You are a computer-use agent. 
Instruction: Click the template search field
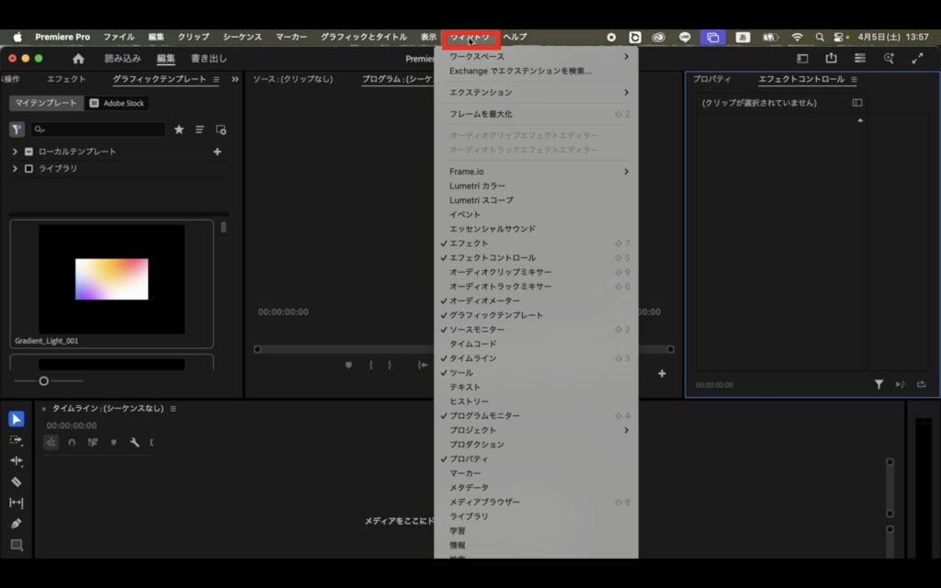point(98,129)
